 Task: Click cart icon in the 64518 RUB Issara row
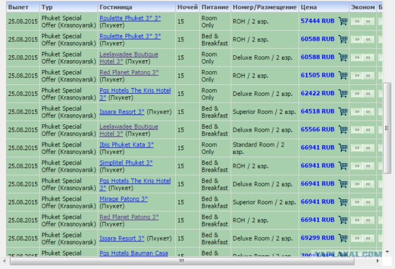click(x=343, y=112)
